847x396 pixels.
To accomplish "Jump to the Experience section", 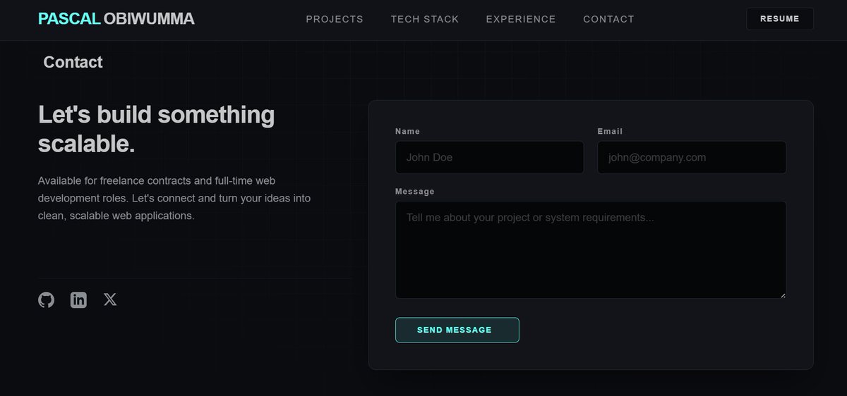I will tap(521, 19).
